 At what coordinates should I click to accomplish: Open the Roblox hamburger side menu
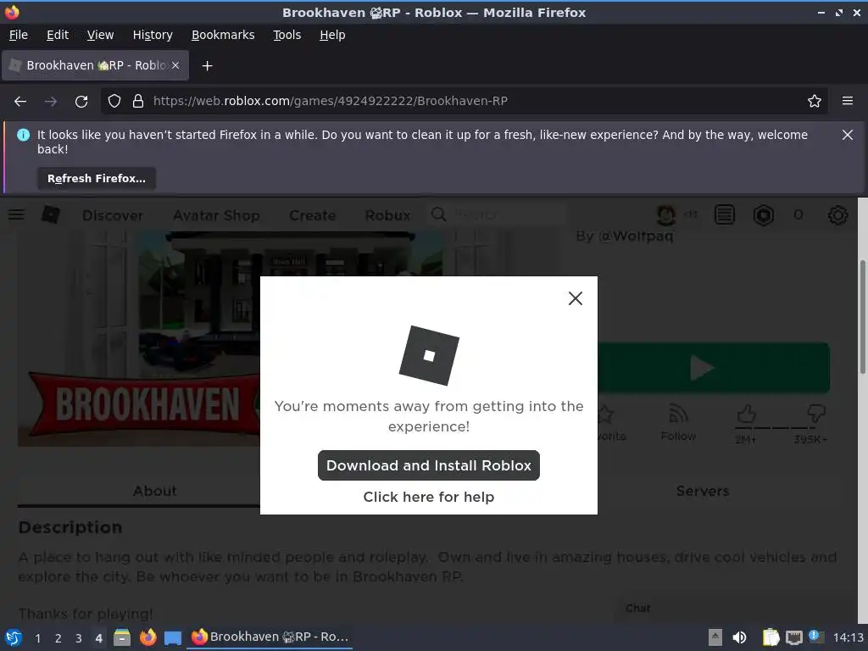(16, 214)
